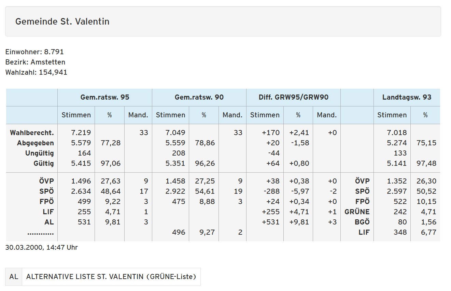The image size is (451, 291).
Task: Click the Diff. GRW95/GRW90 column header
Action: 293,97
